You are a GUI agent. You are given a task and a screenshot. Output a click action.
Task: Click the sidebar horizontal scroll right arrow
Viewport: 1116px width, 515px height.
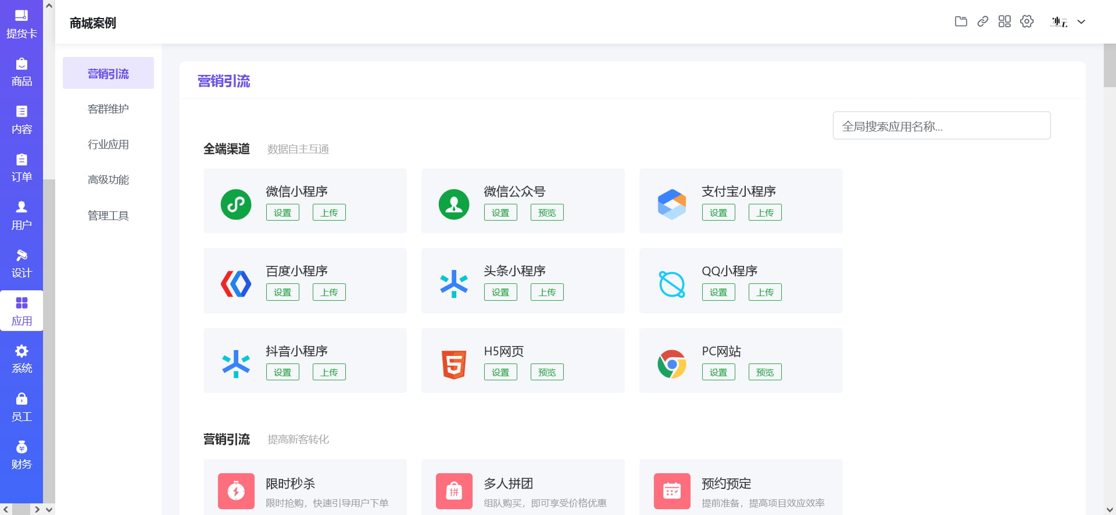(37, 509)
